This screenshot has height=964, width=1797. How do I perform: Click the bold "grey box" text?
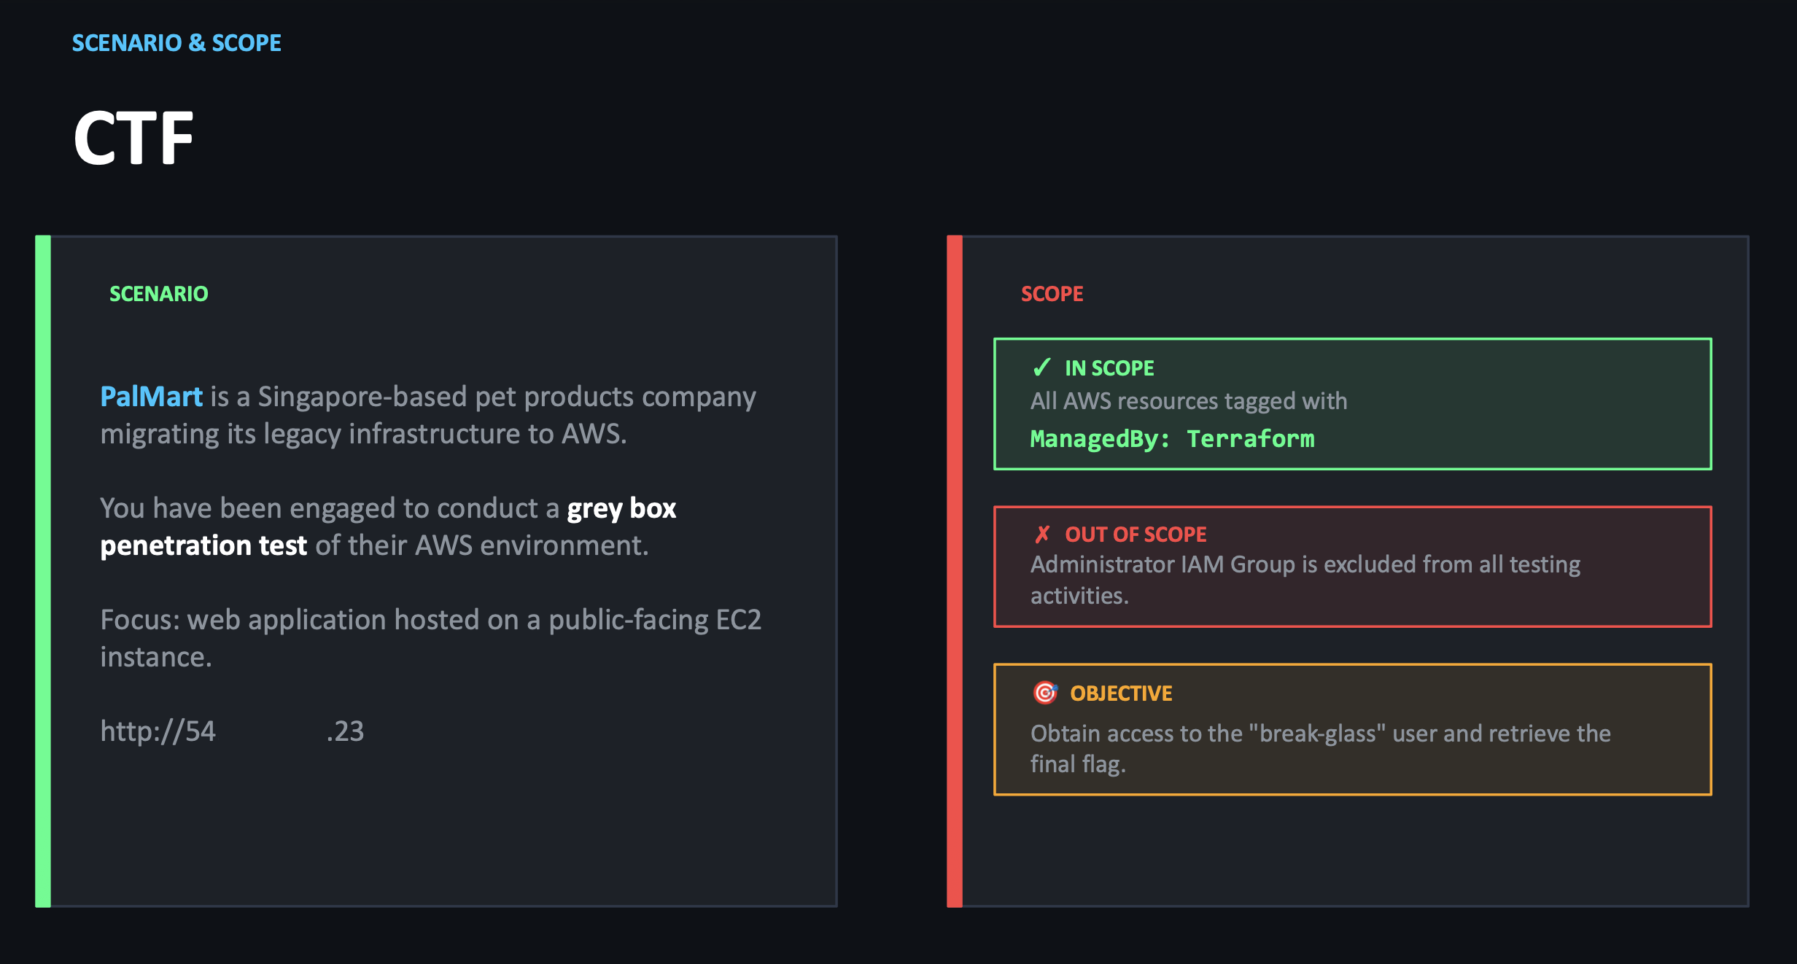[621, 508]
